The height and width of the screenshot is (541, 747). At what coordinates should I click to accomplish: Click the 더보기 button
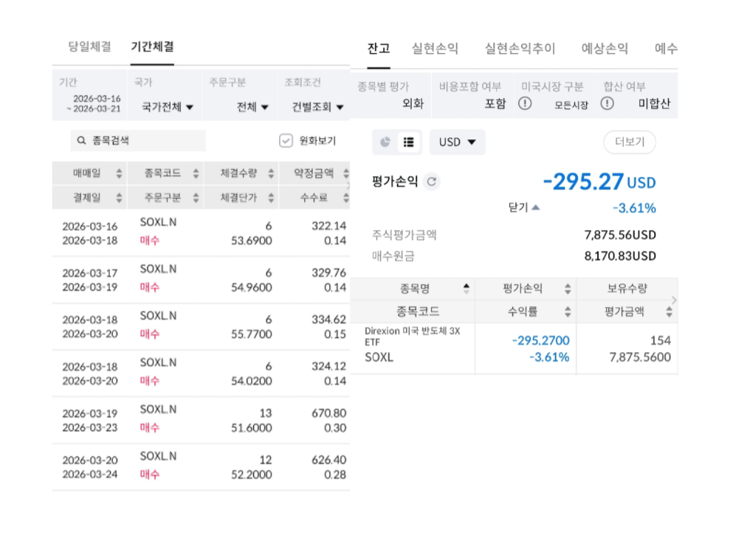pos(630,142)
